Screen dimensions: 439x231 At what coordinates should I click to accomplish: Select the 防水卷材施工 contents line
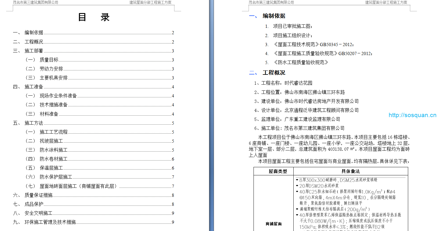click(x=53, y=159)
